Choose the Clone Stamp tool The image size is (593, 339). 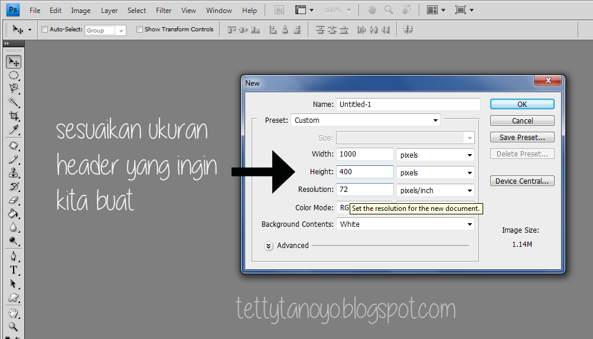(13, 173)
